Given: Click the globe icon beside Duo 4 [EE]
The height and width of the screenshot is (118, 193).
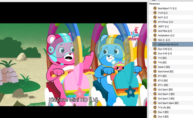Looking at the screenshot, I should point(155,112).
